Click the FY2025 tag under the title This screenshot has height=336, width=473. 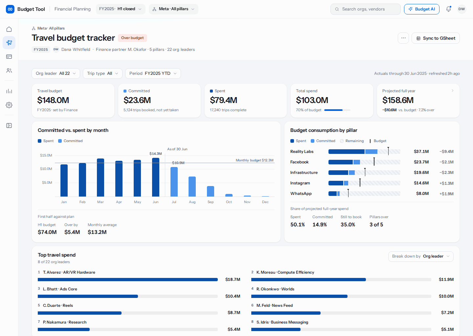(x=41, y=50)
